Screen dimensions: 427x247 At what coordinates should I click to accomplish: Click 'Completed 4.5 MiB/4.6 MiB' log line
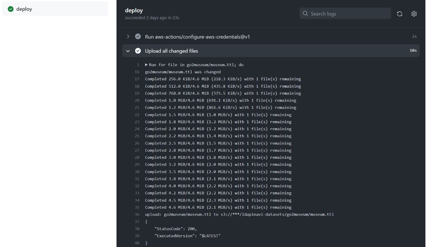coord(218,200)
